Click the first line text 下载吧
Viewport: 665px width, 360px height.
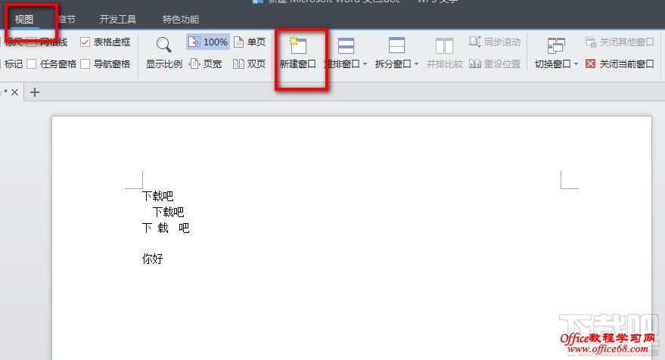158,196
